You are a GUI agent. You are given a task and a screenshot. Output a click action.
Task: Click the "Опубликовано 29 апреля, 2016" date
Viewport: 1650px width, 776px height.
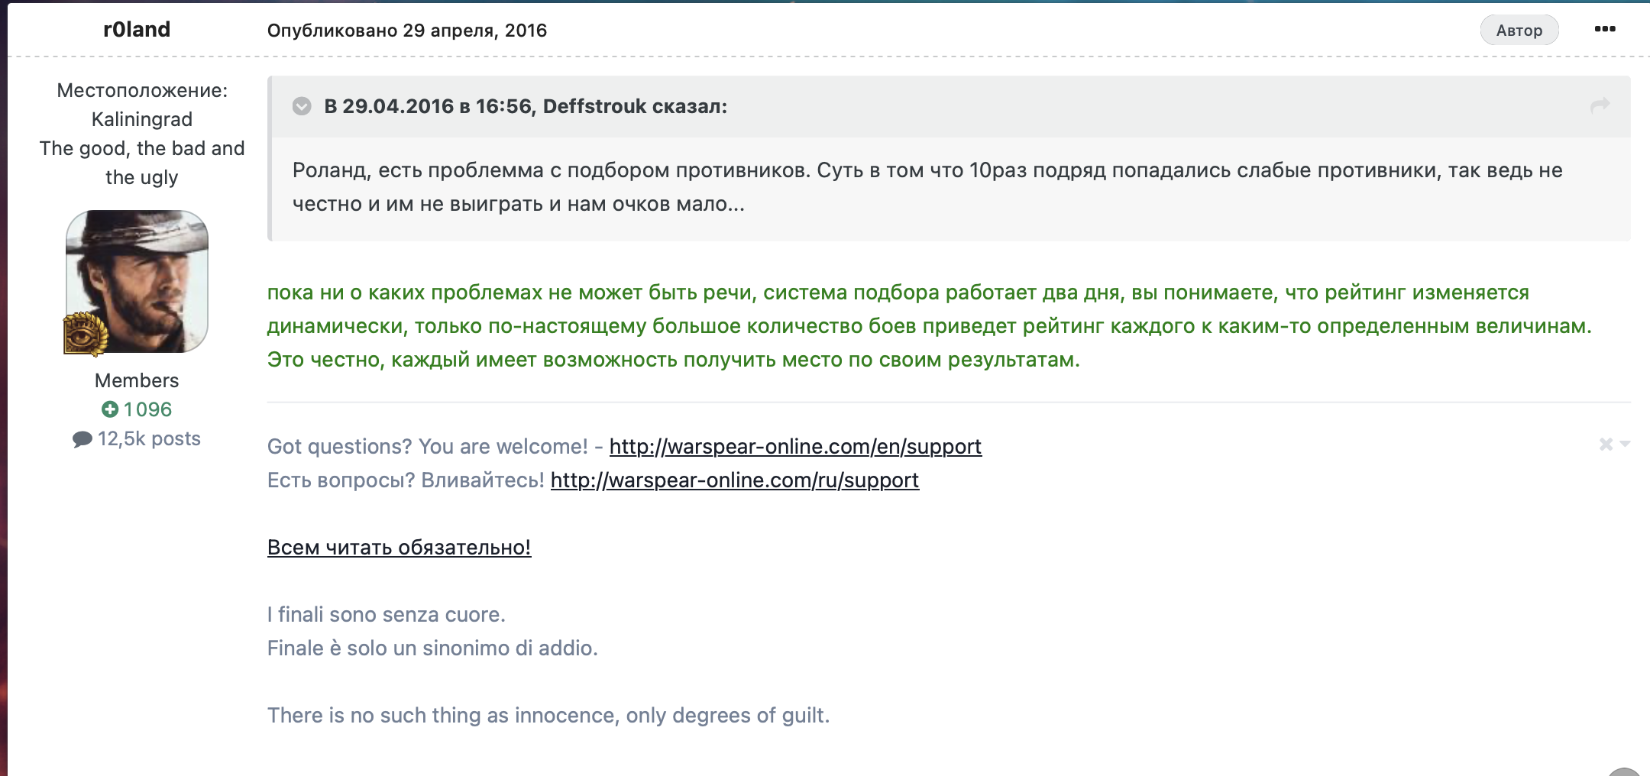pyautogui.click(x=406, y=31)
